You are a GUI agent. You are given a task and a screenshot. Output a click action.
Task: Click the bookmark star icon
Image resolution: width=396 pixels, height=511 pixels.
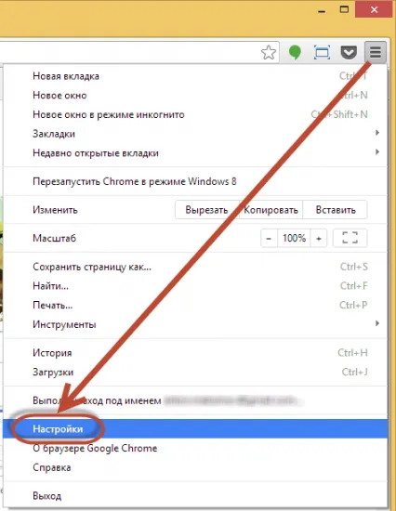click(269, 52)
